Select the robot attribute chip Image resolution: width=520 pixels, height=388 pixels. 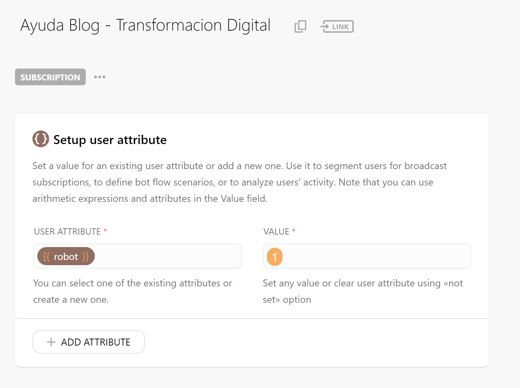click(66, 256)
